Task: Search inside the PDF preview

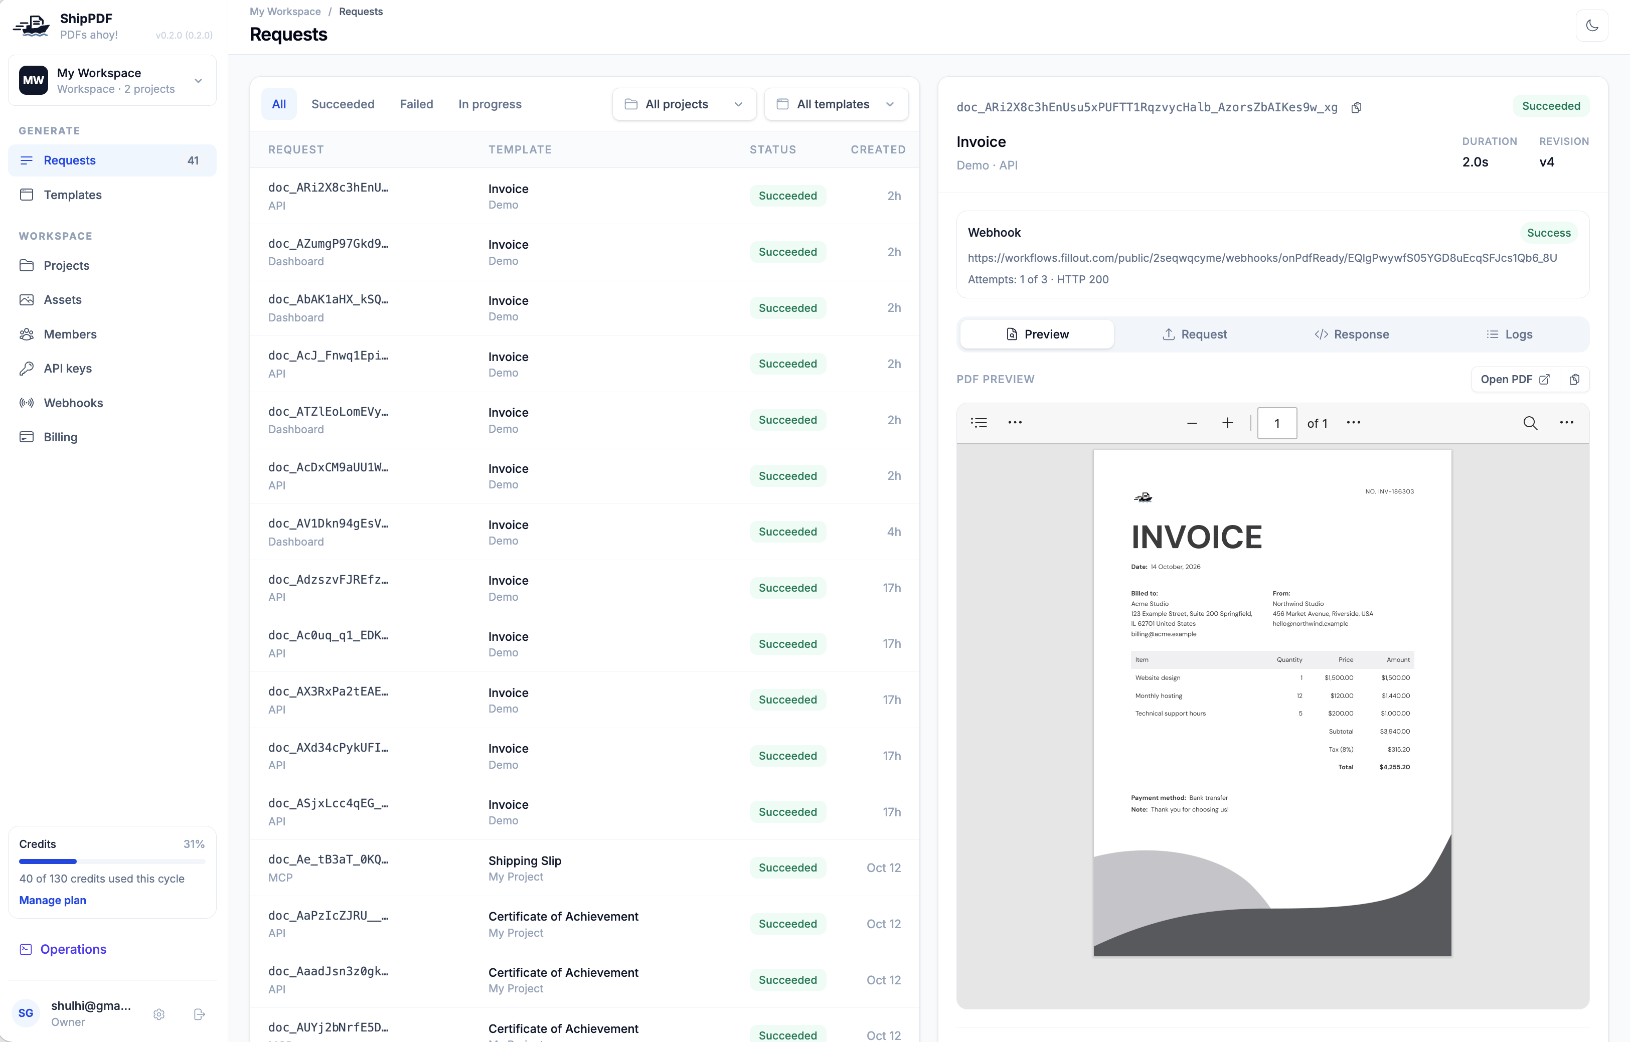Action: click(1530, 423)
